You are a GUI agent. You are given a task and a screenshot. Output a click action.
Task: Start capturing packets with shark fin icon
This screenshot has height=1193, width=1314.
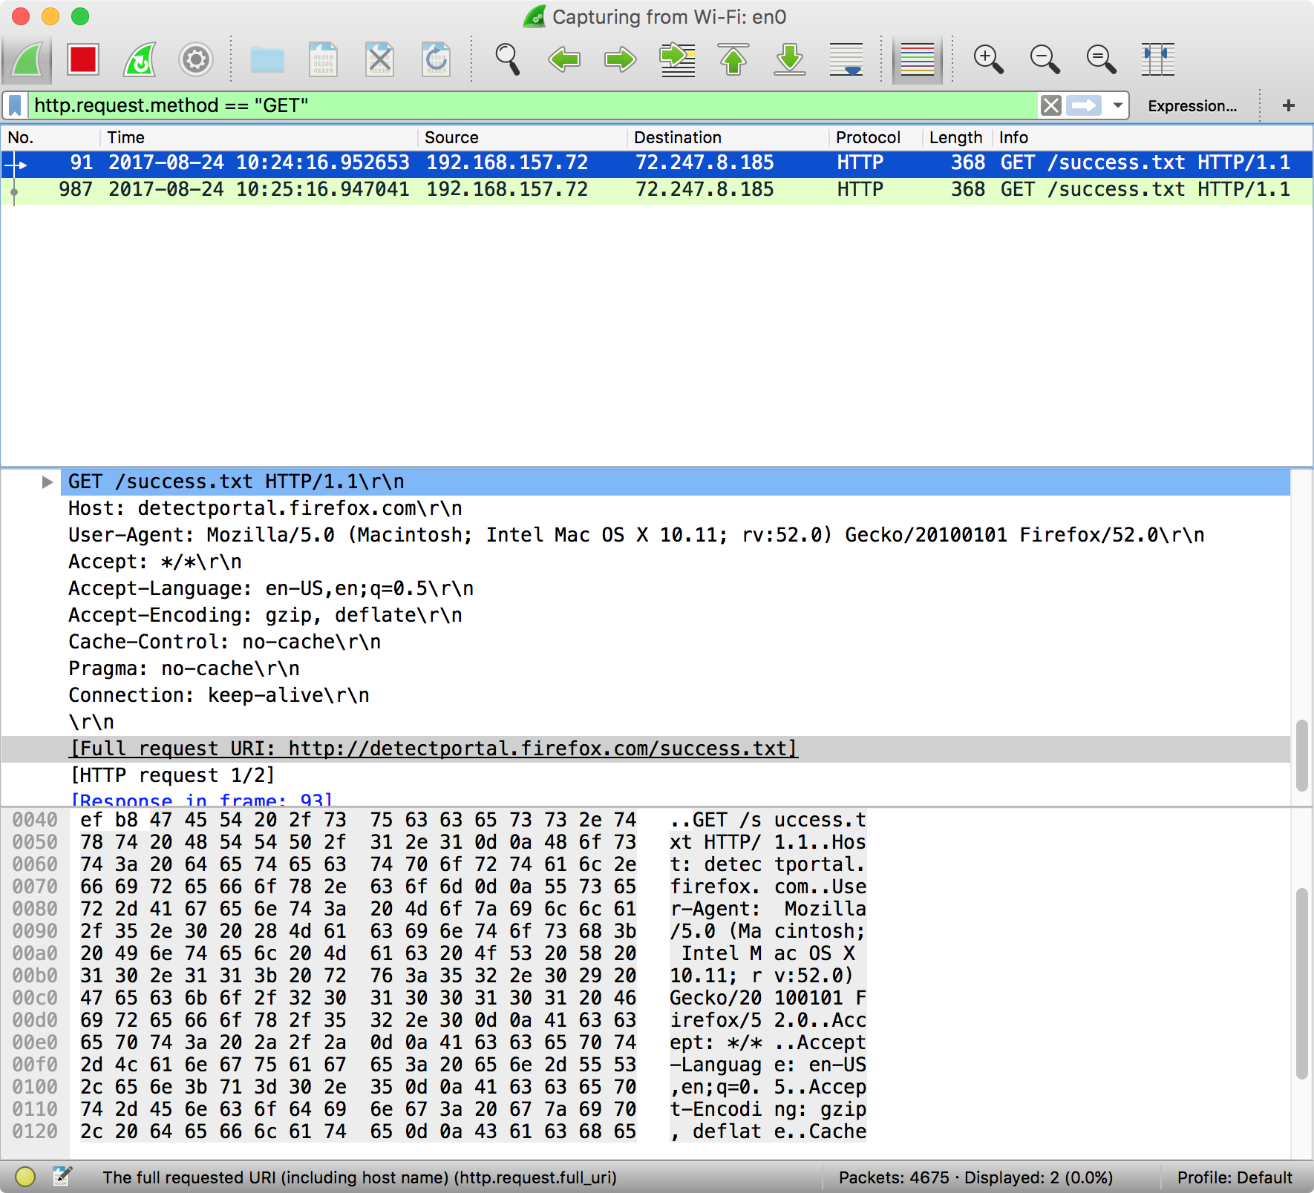pos(27,59)
